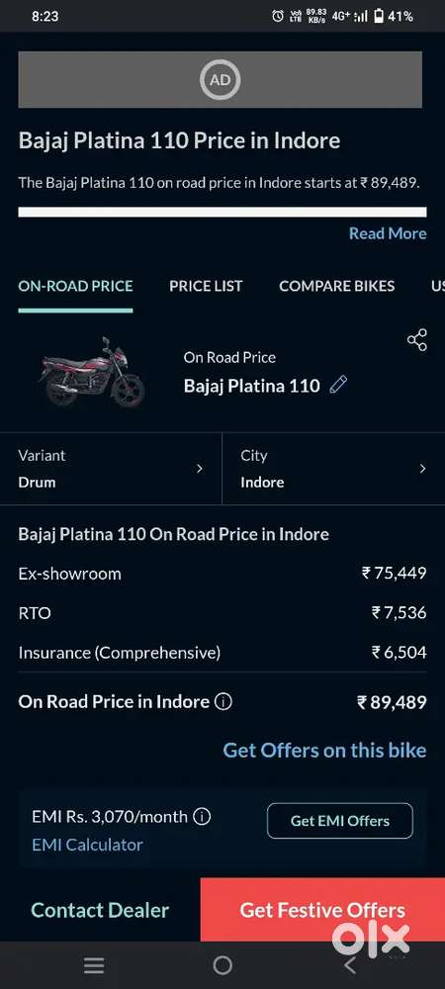The image size is (445, 989).
Task: Select the On-Road Price tab
Action: [75, 287]
